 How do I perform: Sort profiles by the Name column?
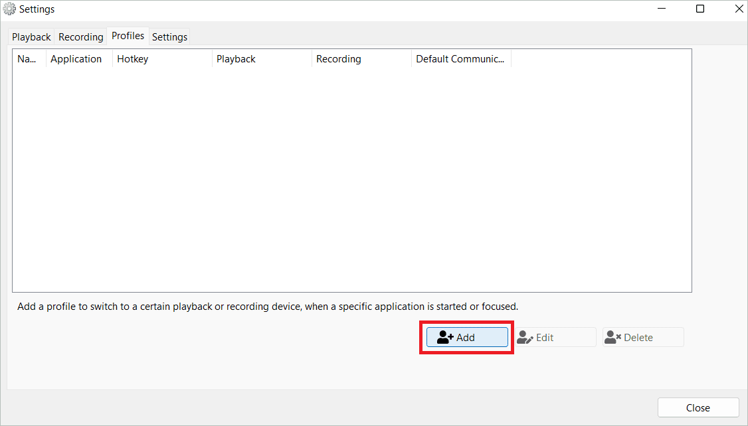tap(27, 58)
